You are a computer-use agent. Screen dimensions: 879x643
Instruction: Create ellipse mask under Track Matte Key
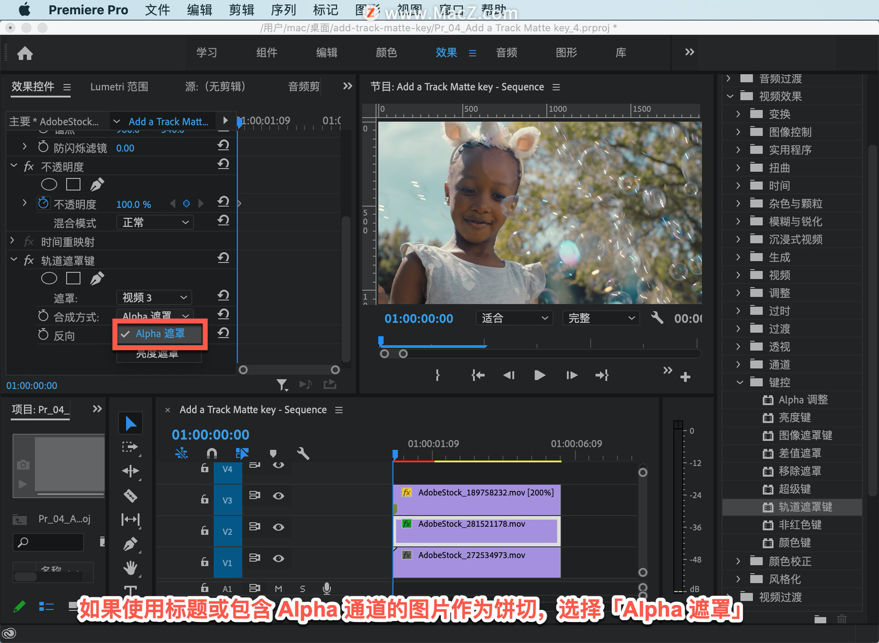[49, 278]
